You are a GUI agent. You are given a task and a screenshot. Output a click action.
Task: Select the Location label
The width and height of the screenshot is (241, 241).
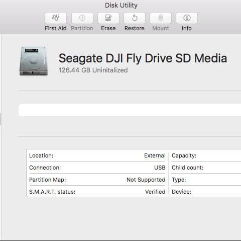pyautogui.click(x=41, y=155)
